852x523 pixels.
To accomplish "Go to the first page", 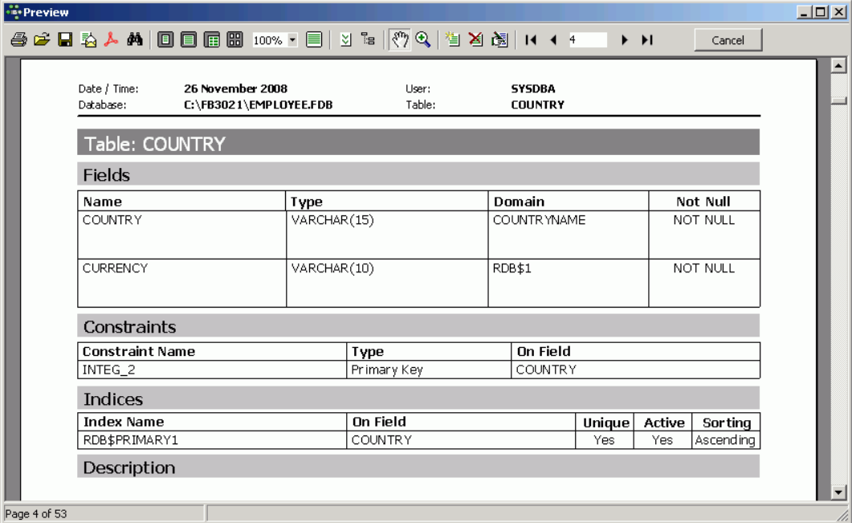I will click(531, 40).
